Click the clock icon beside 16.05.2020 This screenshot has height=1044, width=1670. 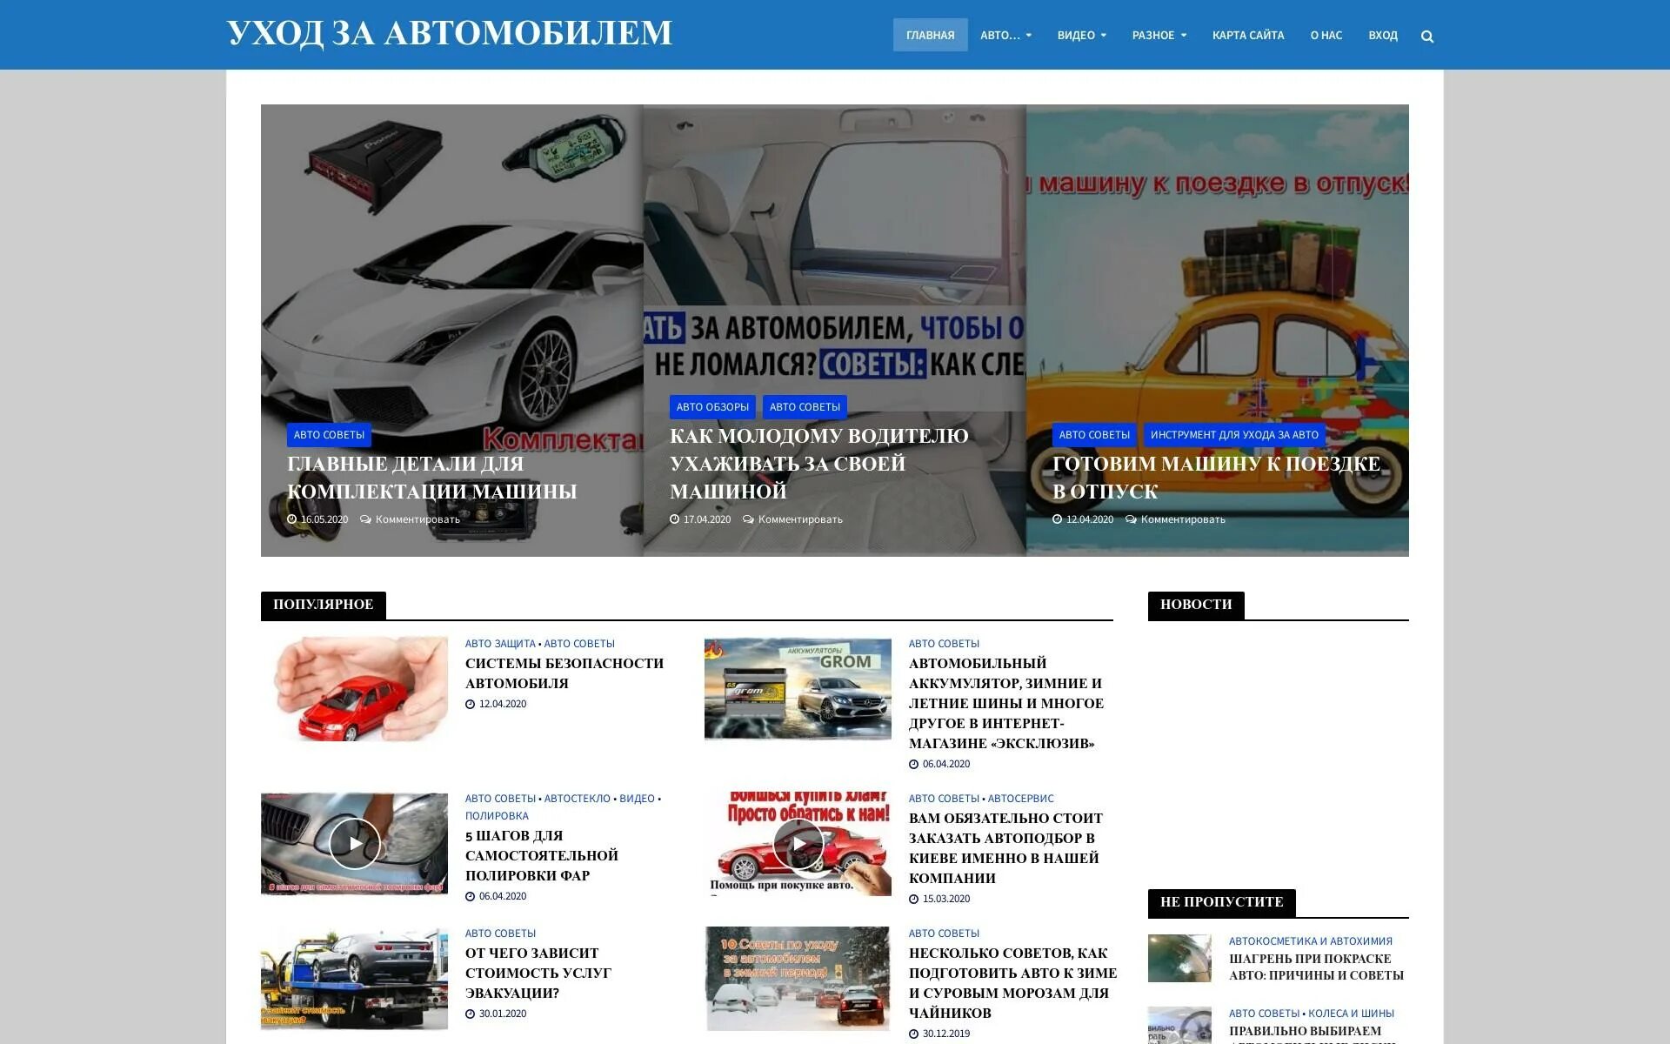coord(292,519)
